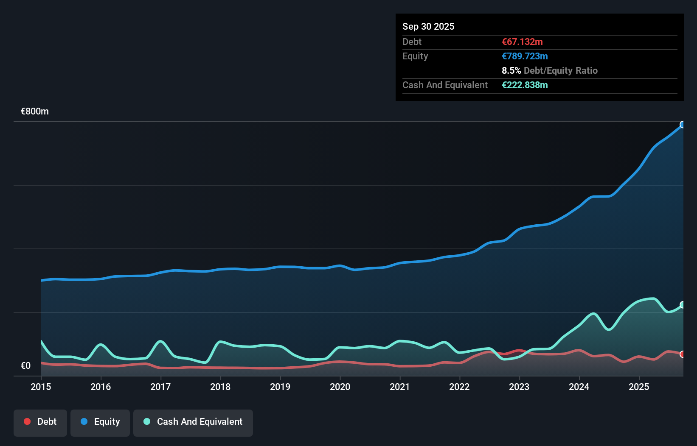The image size is (697, 446).
Task: Select the 2020 label on the timeline axis
Action: [340, 387]
